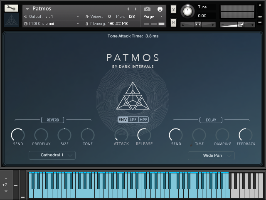Go to previous instrument preset arrow
Image resolution: width=266 pixels, height=200 pixels.
click(128, 9)
